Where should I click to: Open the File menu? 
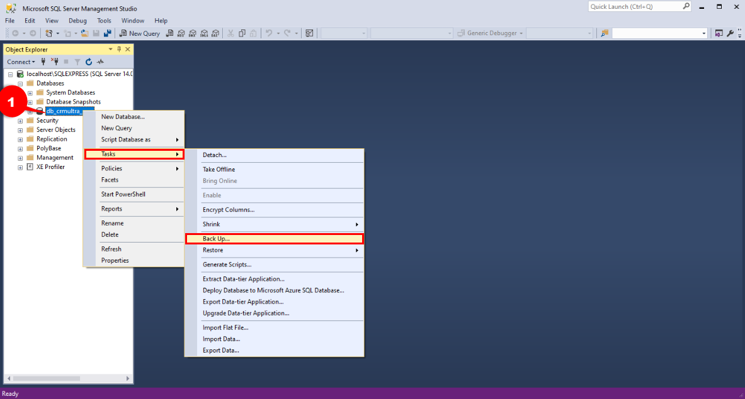coord(9,20)
